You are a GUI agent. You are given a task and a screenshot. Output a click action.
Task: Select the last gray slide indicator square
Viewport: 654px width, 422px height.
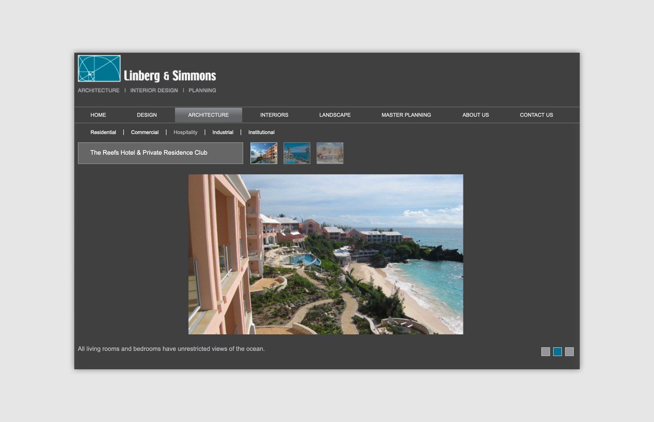(x=569, y=352)
